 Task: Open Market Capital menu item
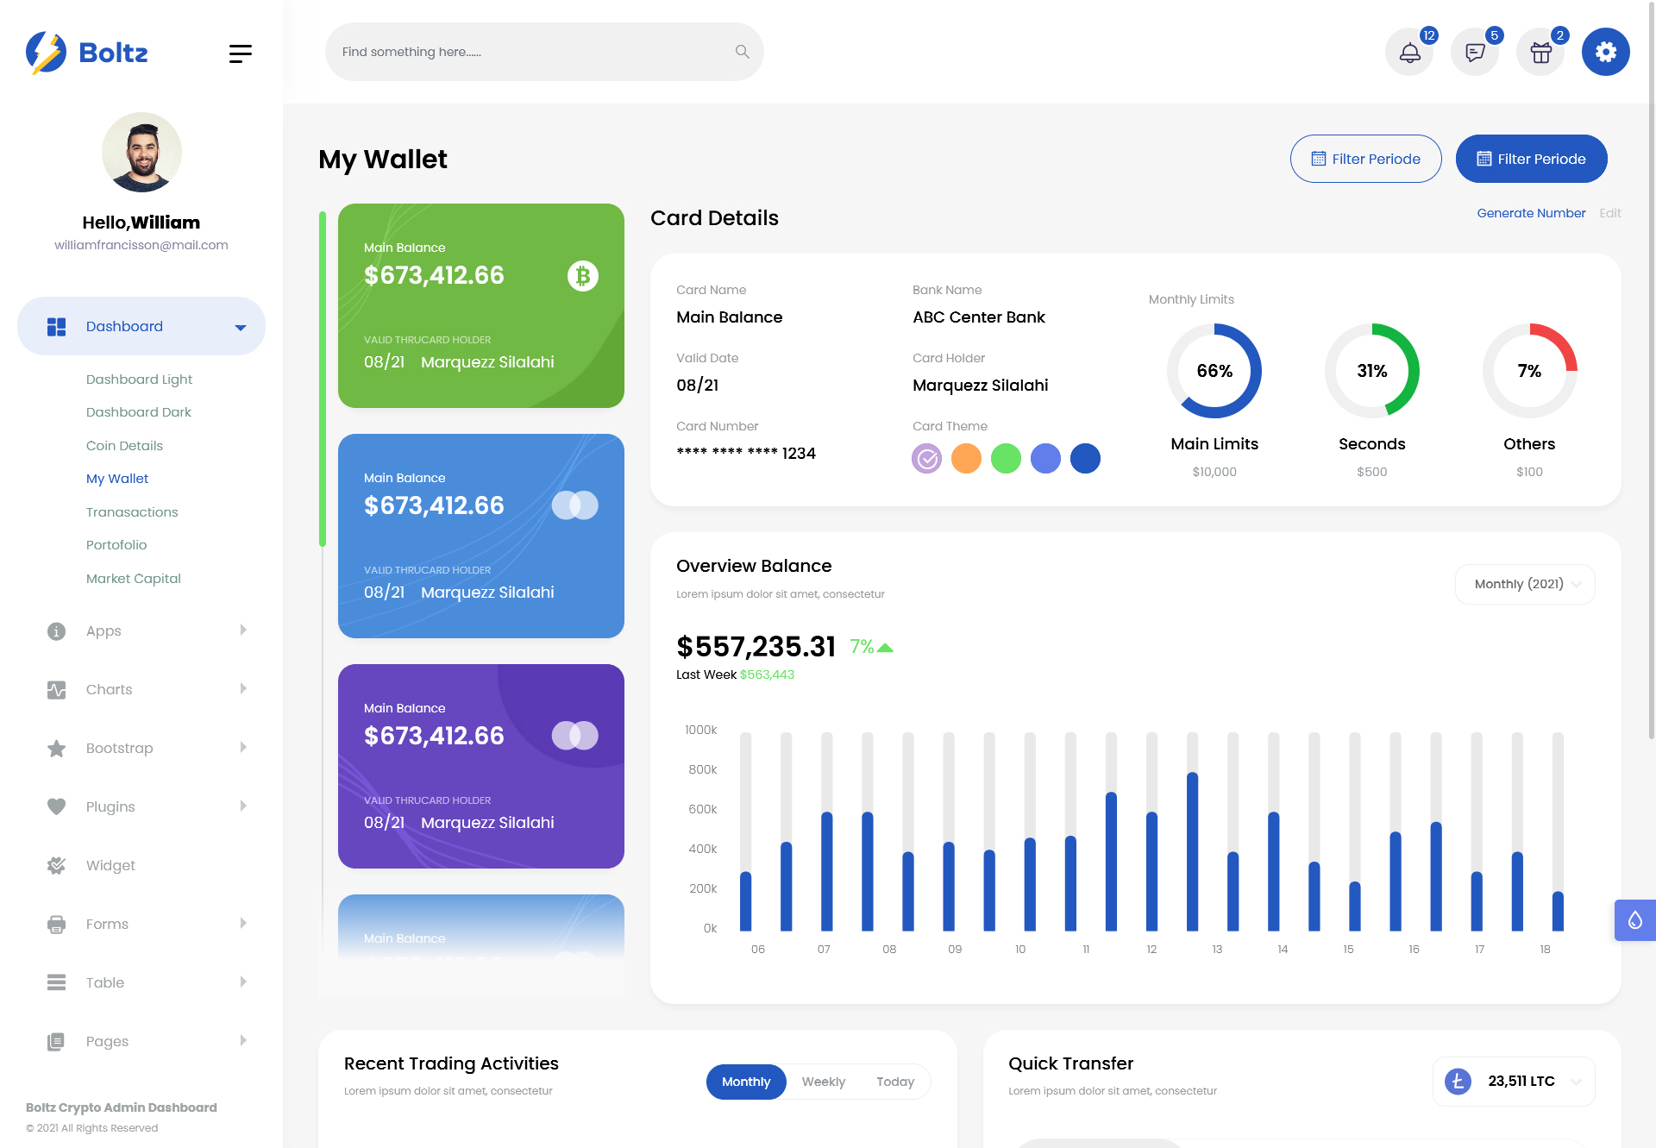click(x=134, y=579)
